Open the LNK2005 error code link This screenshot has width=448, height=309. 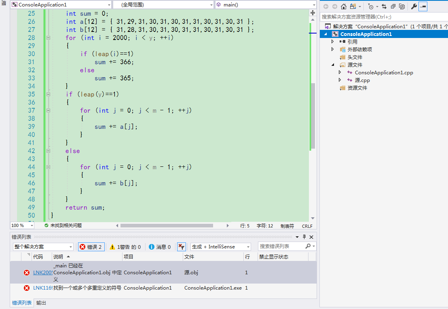pos(42,273)
